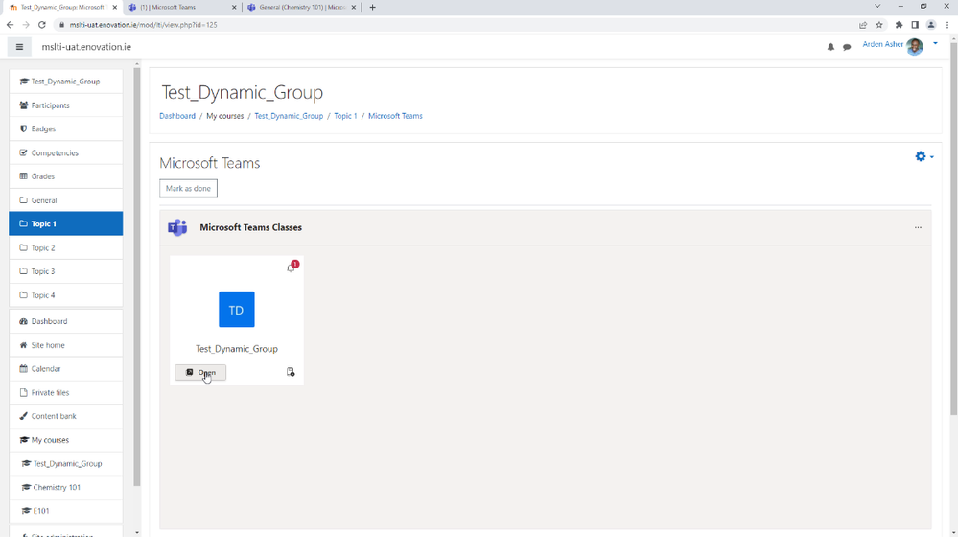Open Content bank in the sidebar

click(66, 416)
